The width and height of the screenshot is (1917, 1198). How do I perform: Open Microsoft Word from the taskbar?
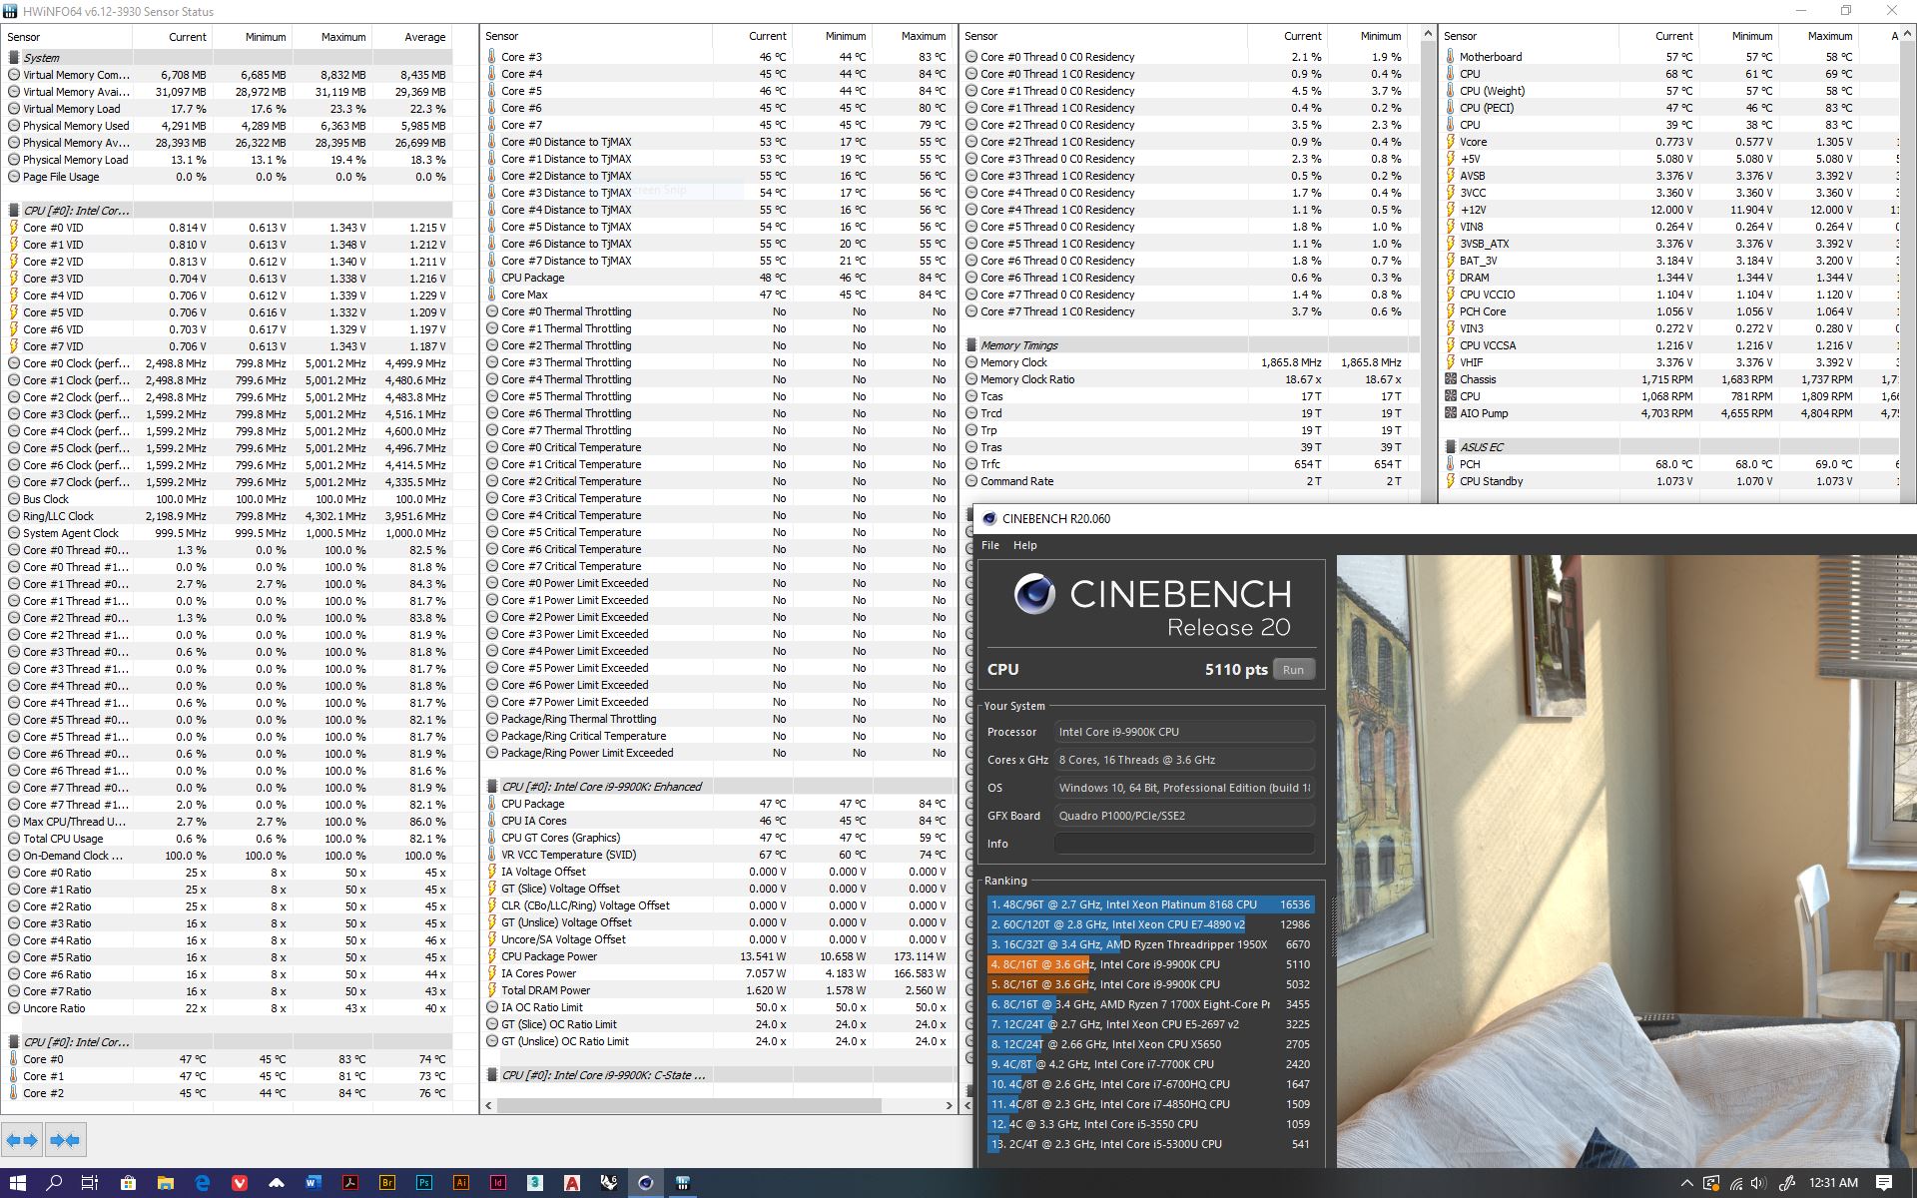coord(314,1183)
